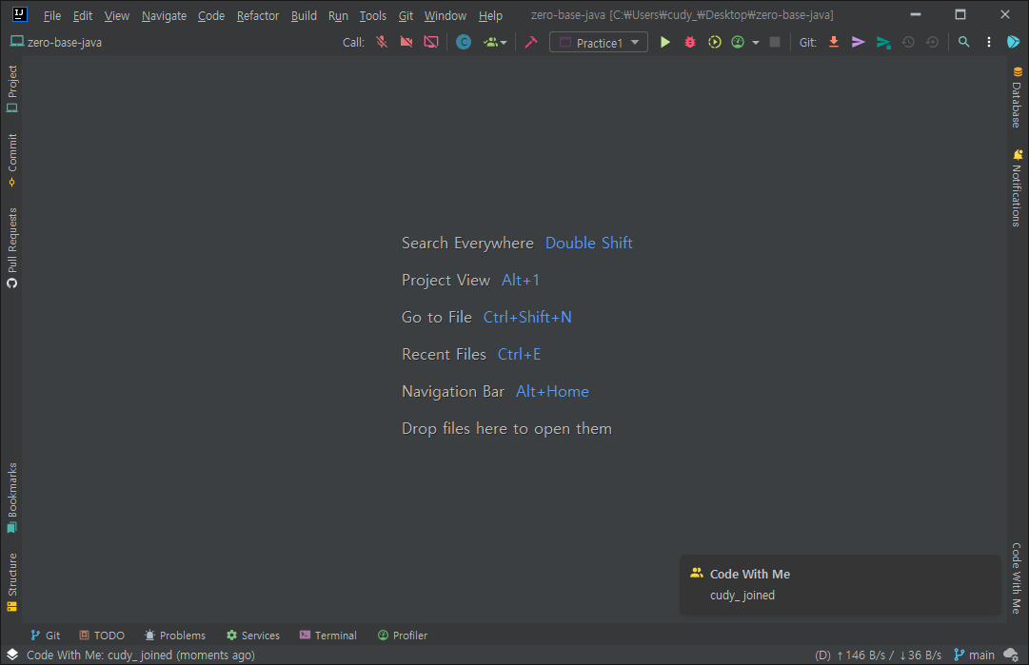Click the cloud settings icon in status bar
This screenshot has height=665, width=1029.
click(1011, 655)
